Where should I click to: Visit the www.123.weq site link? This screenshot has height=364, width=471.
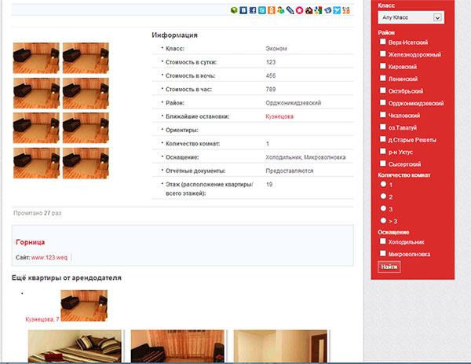(50, 257)
